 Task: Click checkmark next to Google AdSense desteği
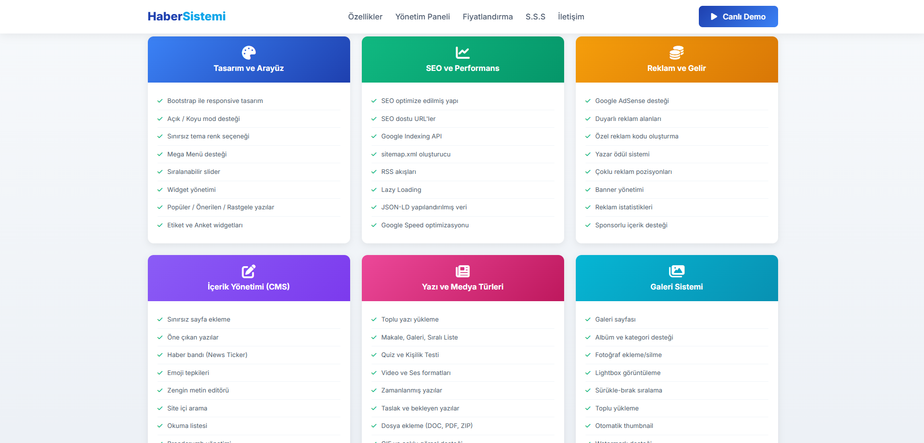[588, 101]
